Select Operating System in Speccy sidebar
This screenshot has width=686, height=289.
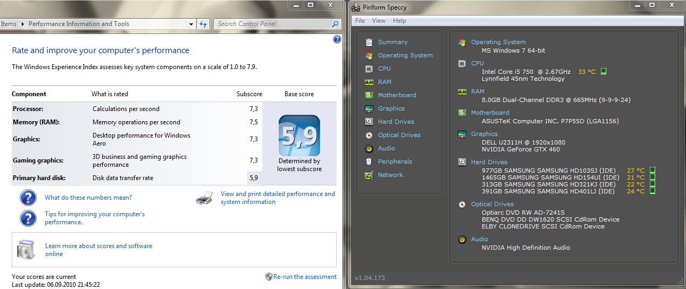(405, 55)
